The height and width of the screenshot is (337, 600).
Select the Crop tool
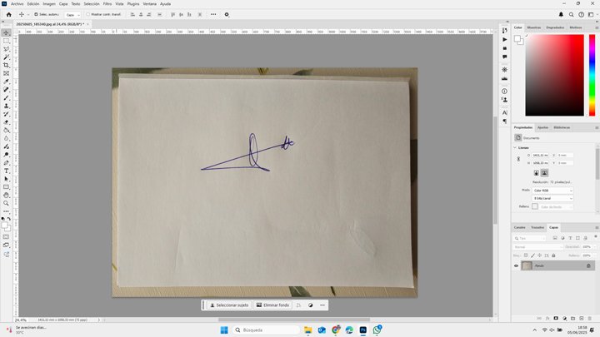tap(6, 65)
